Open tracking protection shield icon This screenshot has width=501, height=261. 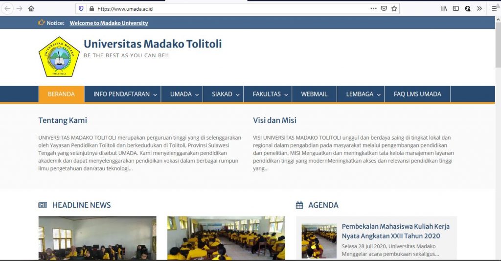pyautogui.click(x=81, y=9)
